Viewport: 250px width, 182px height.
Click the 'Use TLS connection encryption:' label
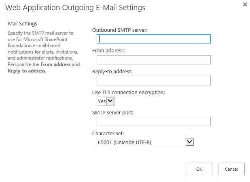coord(129,93)
